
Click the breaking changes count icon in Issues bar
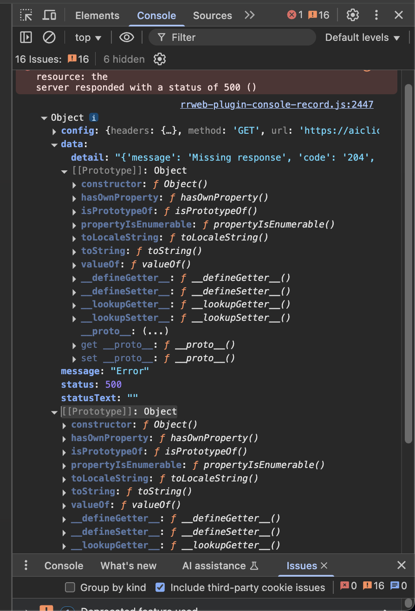(374, 586)
